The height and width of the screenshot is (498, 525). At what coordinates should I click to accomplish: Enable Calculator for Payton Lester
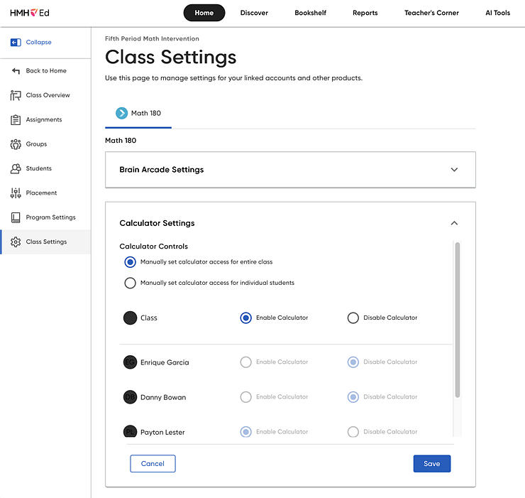(245, 432)
